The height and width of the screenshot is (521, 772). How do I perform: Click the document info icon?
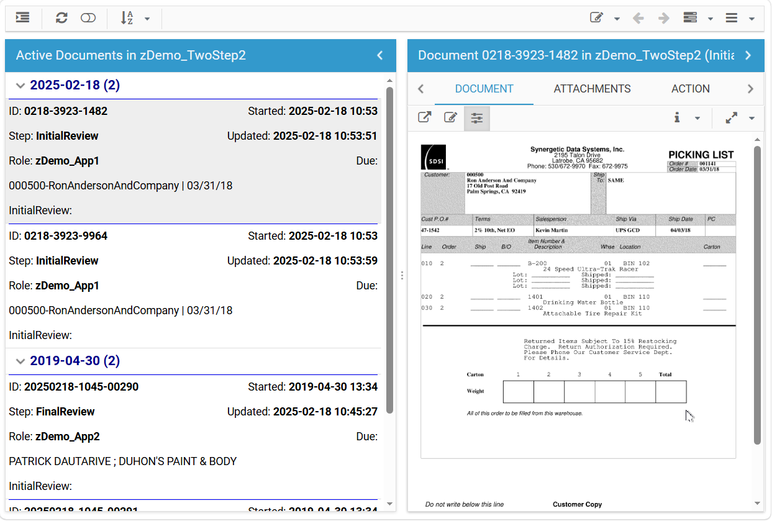click(x=677, y=117)
